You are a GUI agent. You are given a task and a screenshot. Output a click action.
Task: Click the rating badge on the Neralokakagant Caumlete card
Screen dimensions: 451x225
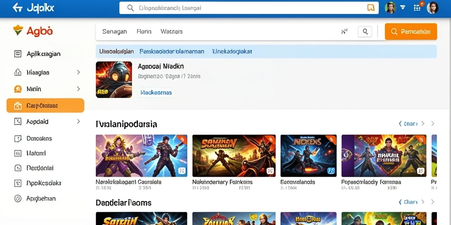pyautogui.click(x=181, y=171)
